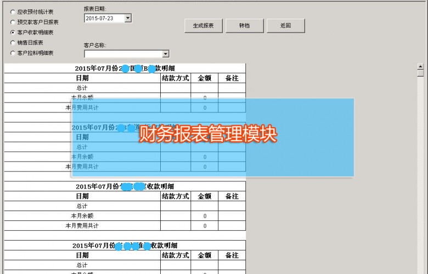Click the 结款方式 header in fourth table

tap(176, 255)
